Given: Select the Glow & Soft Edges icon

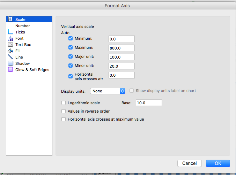Looking at the screenshot, I should tap(10, 70).
